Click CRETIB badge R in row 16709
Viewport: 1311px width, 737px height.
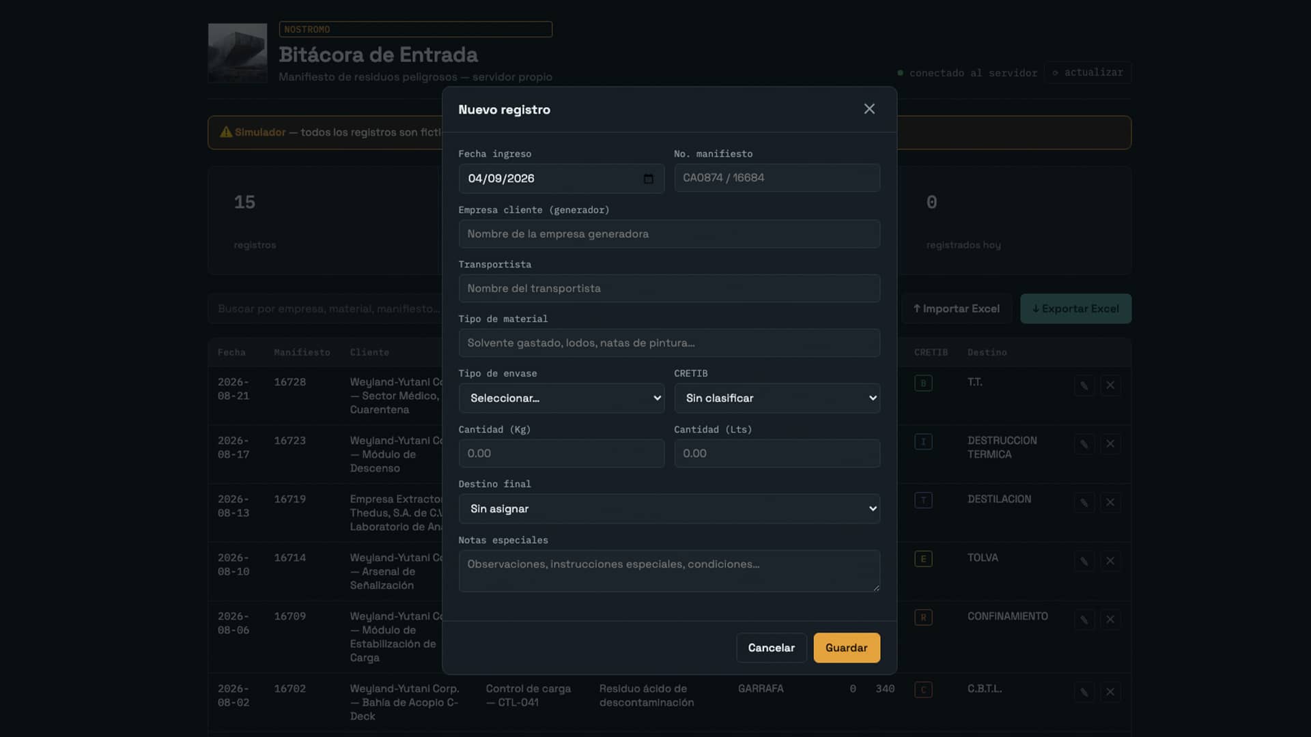click(x=923, y=618)
